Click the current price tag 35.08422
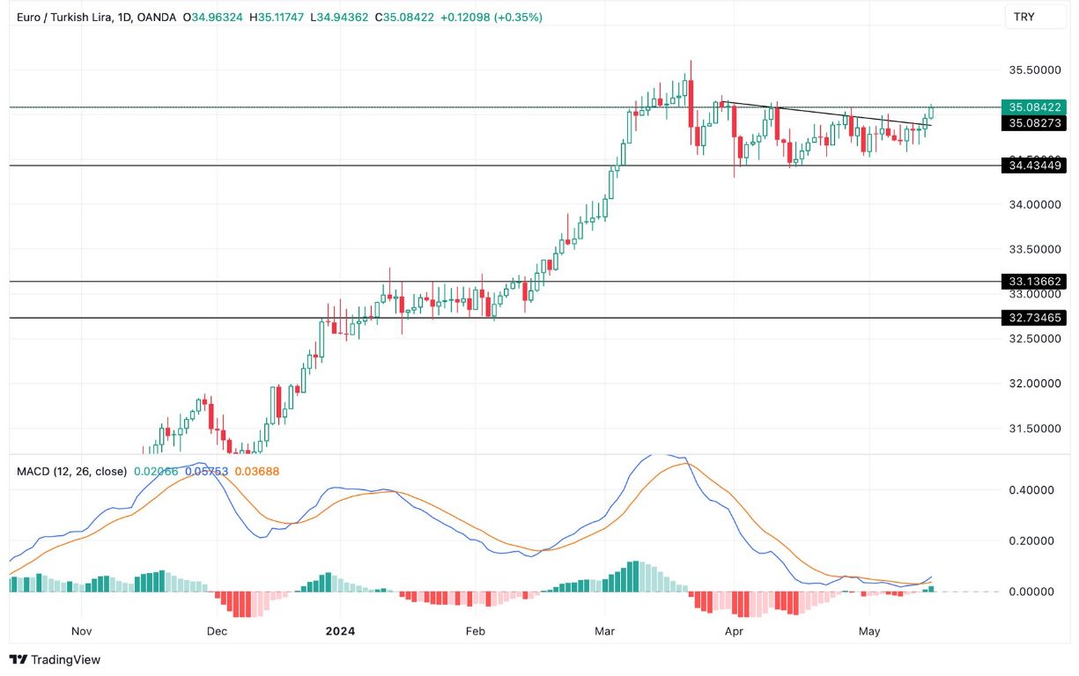Viewport: 1079px width, 676px height. (x=1035, y=105)
